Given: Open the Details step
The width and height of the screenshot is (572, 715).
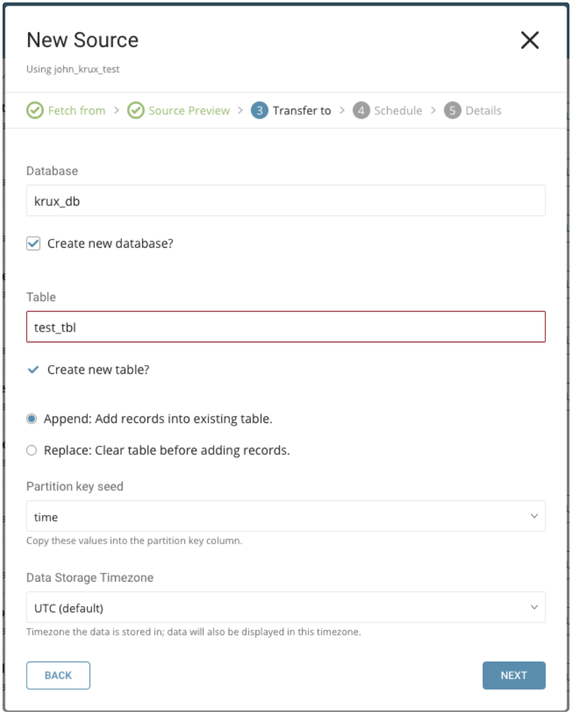Looking at the screenshot, I should click(x=483, y=110).
